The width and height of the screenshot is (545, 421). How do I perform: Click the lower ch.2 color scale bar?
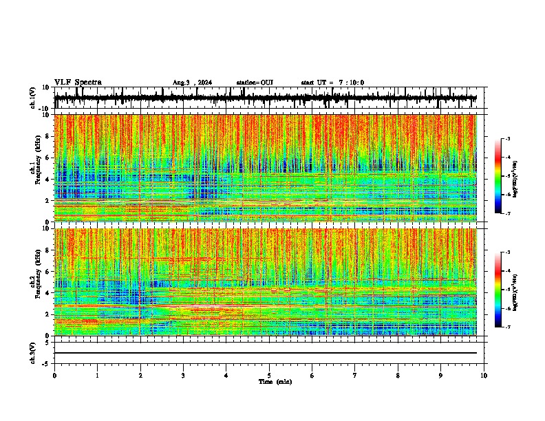coord(498,290)
